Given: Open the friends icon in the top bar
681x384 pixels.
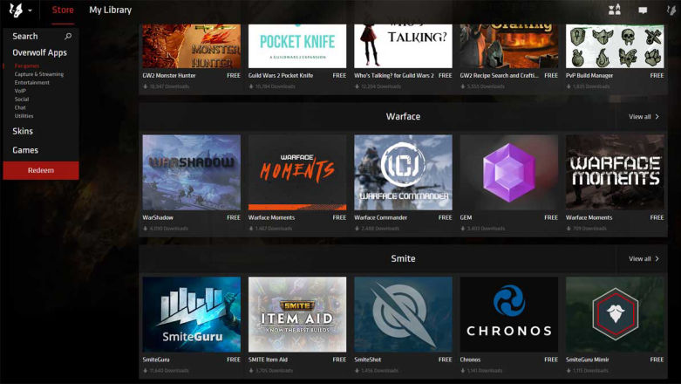Looking at the screenshot, I should pos(614,10).
